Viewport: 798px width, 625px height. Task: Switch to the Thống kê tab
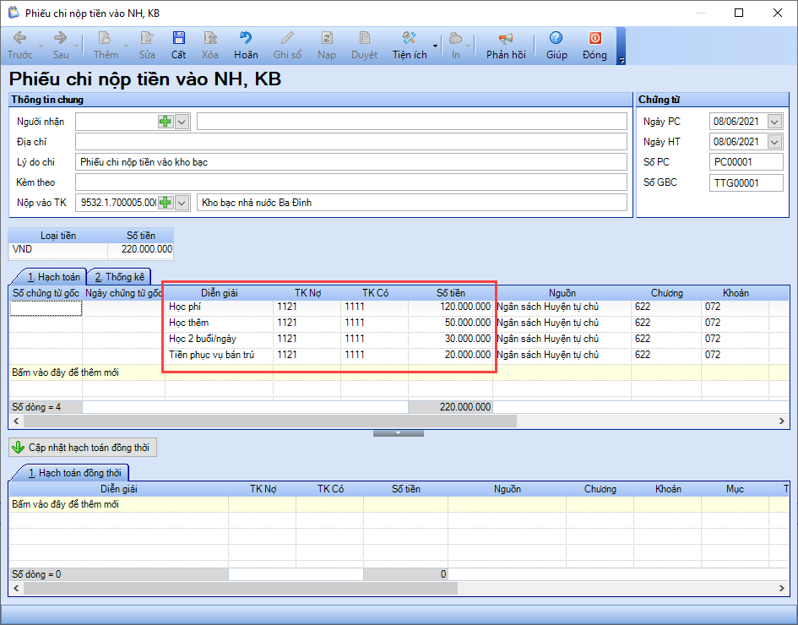coord(119,277)
